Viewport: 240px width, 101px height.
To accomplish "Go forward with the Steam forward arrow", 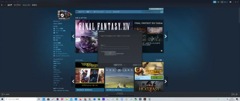I will [x=5, y=5].
